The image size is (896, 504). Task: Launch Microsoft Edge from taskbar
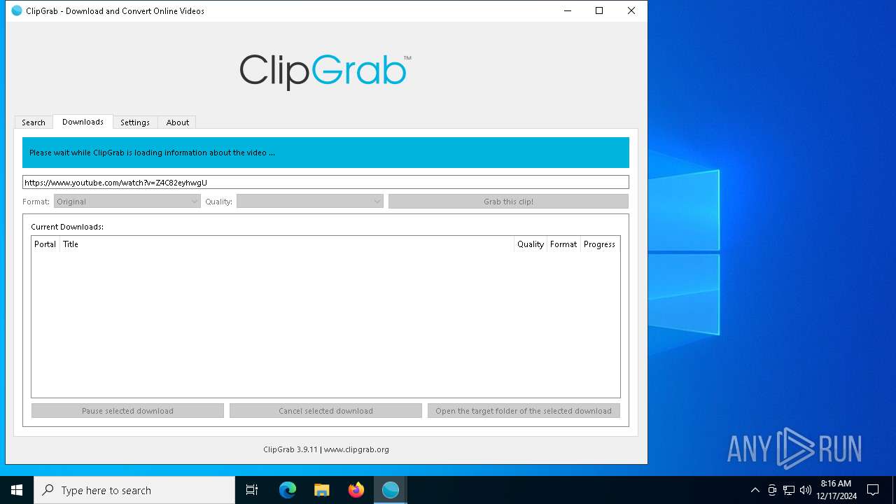click(x=288, y=490)
